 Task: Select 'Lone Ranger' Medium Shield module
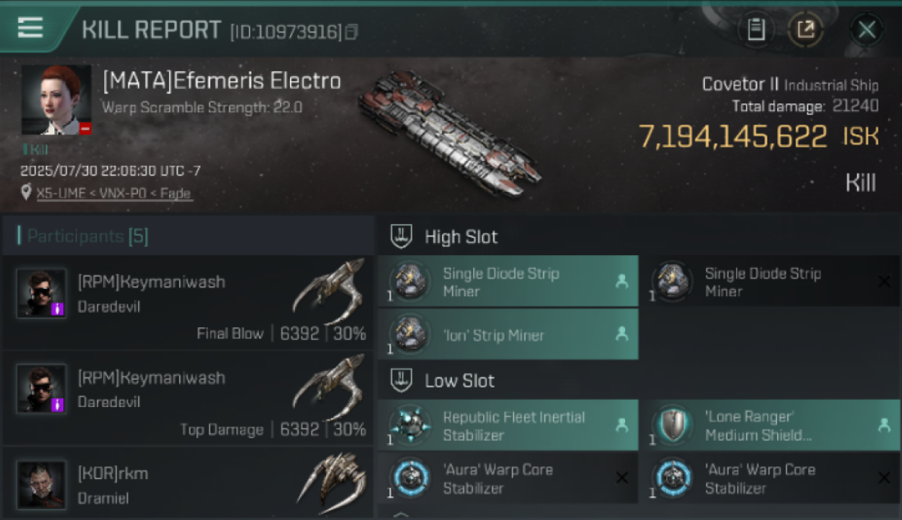pos(769,426)
